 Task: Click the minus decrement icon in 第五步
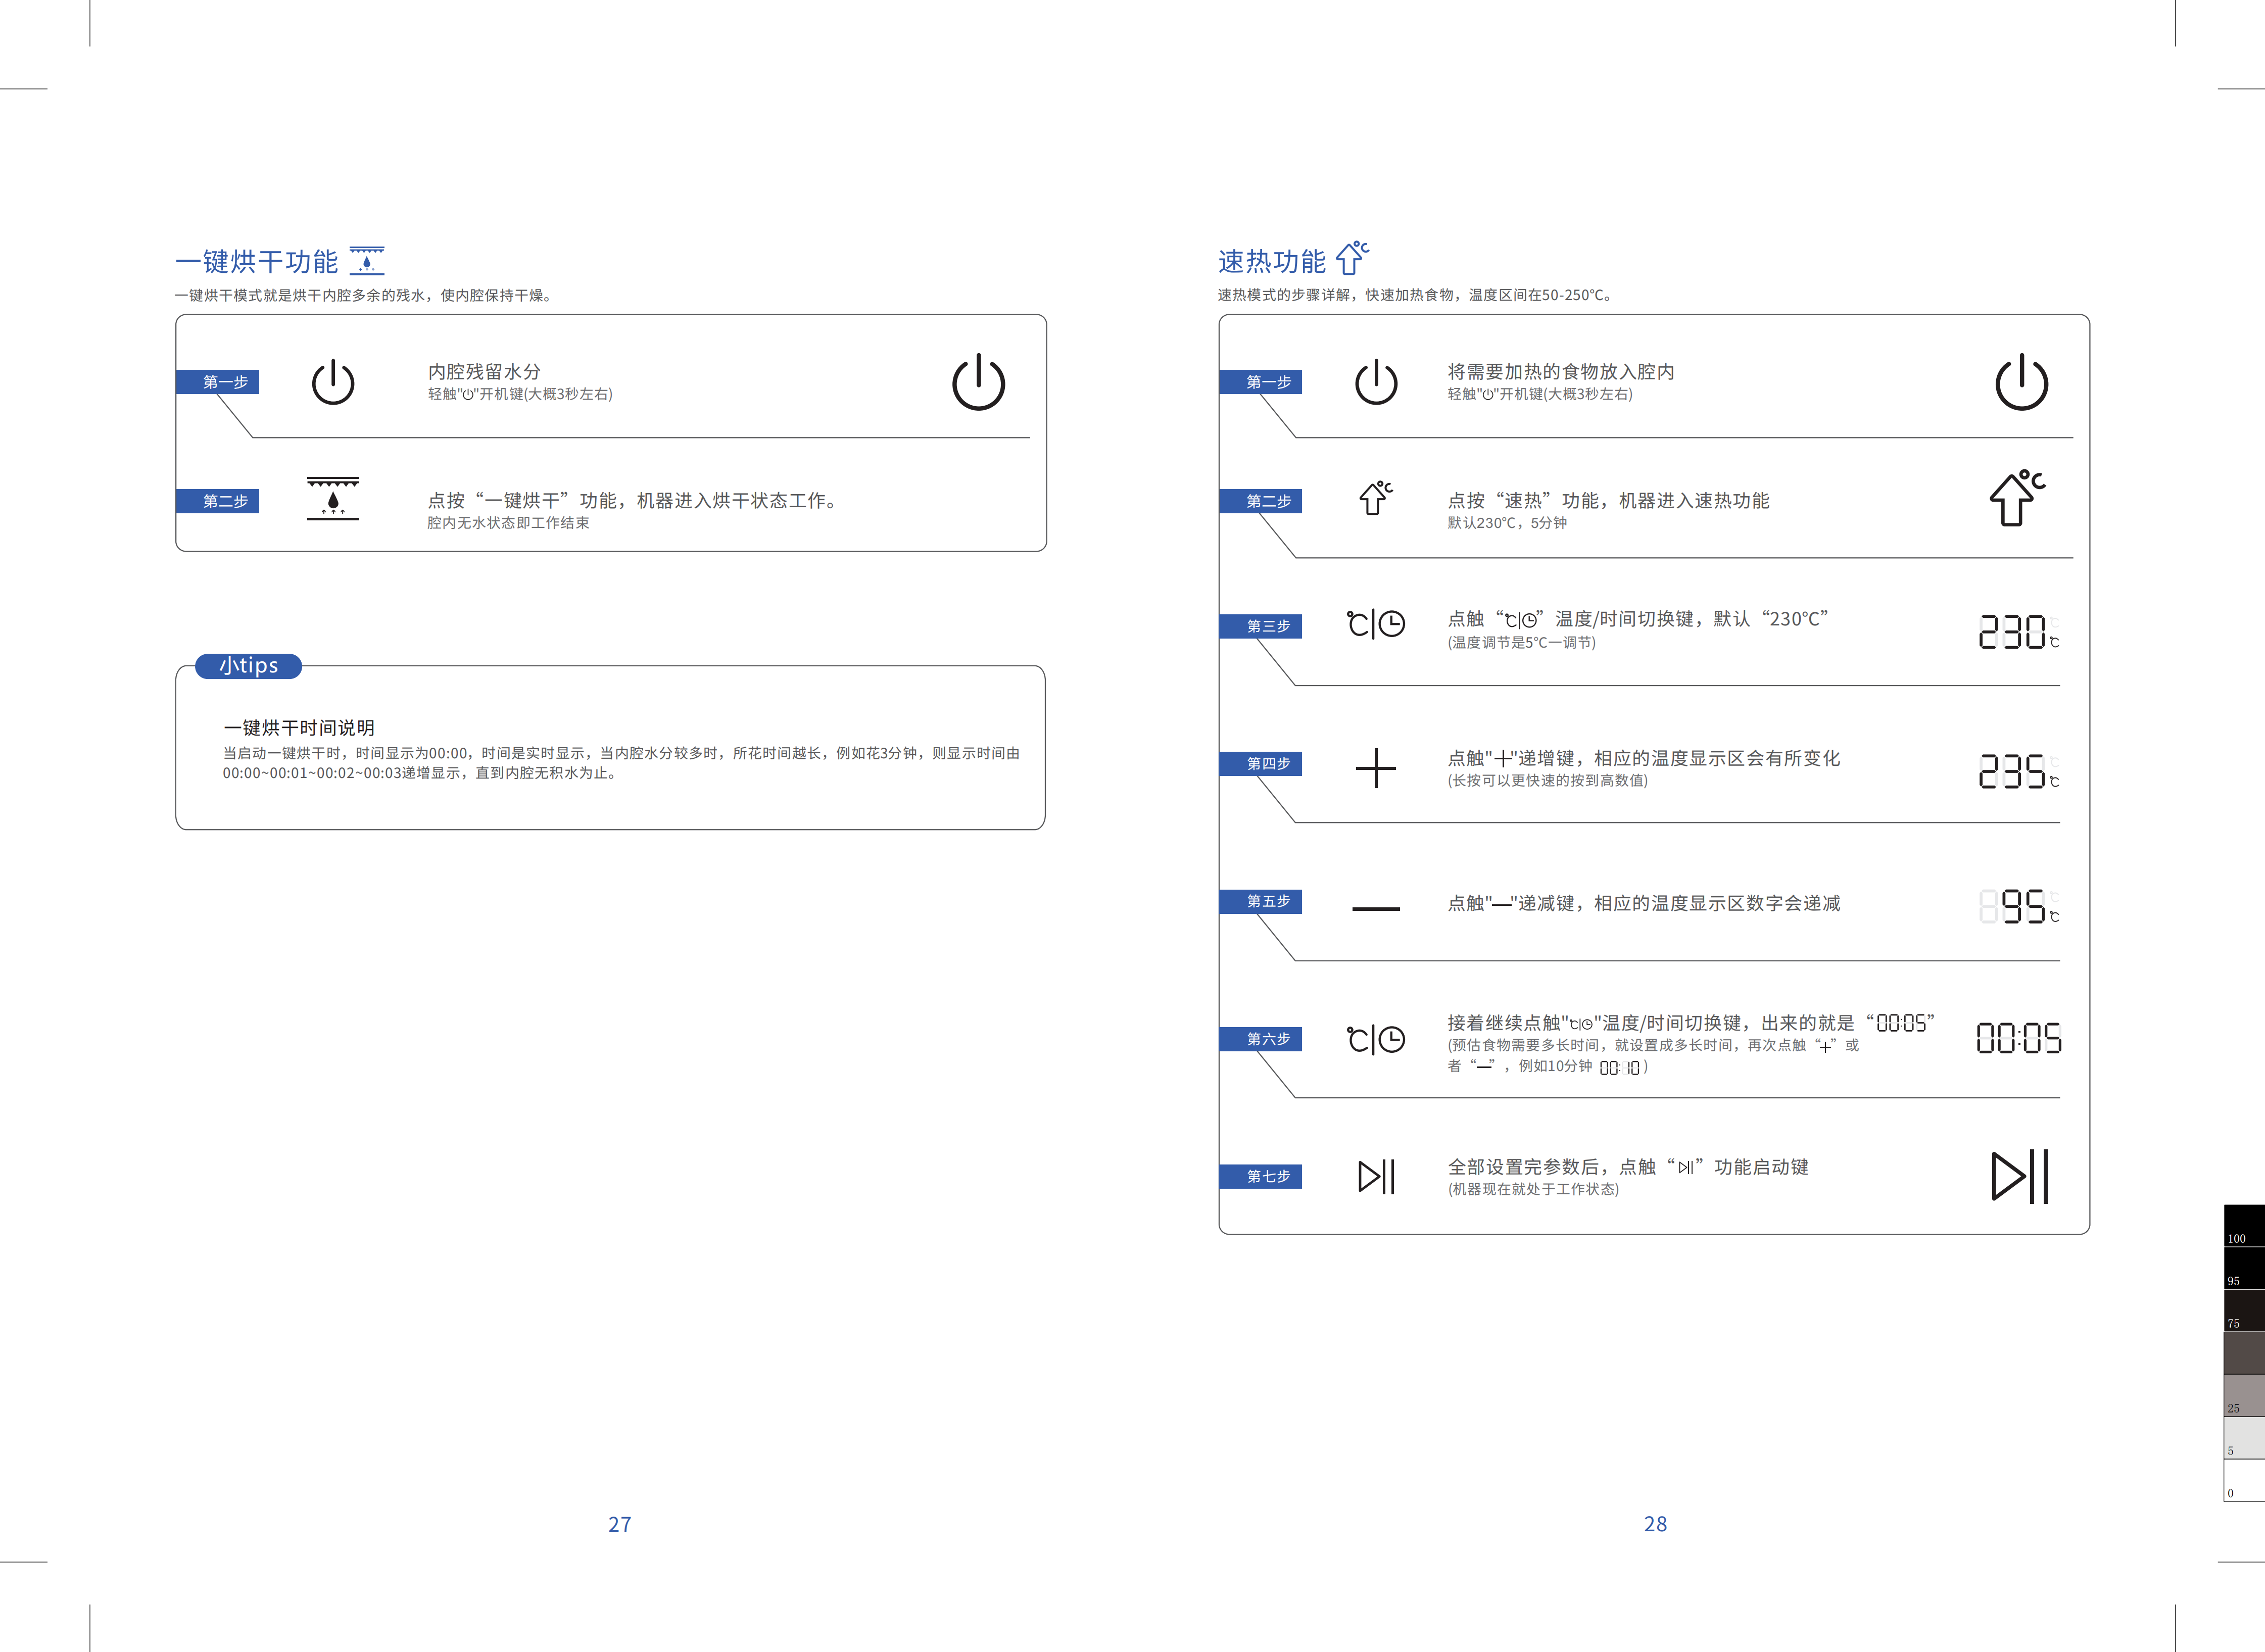pos(1375,908)
